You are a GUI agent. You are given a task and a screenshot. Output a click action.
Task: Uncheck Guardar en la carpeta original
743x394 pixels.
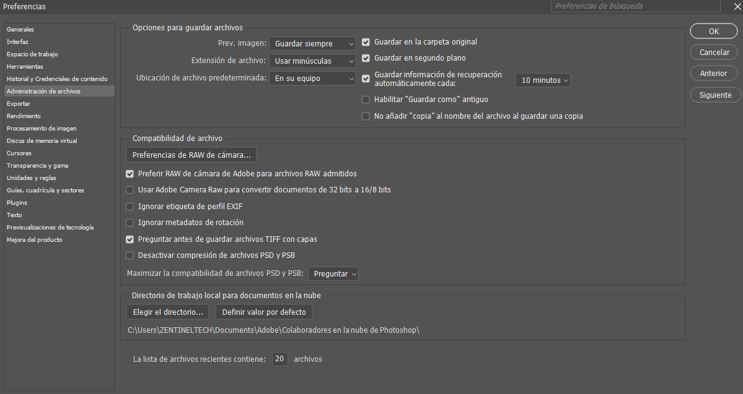(366, 42)
